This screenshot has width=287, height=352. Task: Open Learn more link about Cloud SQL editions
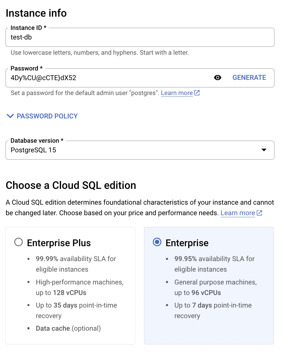(238, 213)
